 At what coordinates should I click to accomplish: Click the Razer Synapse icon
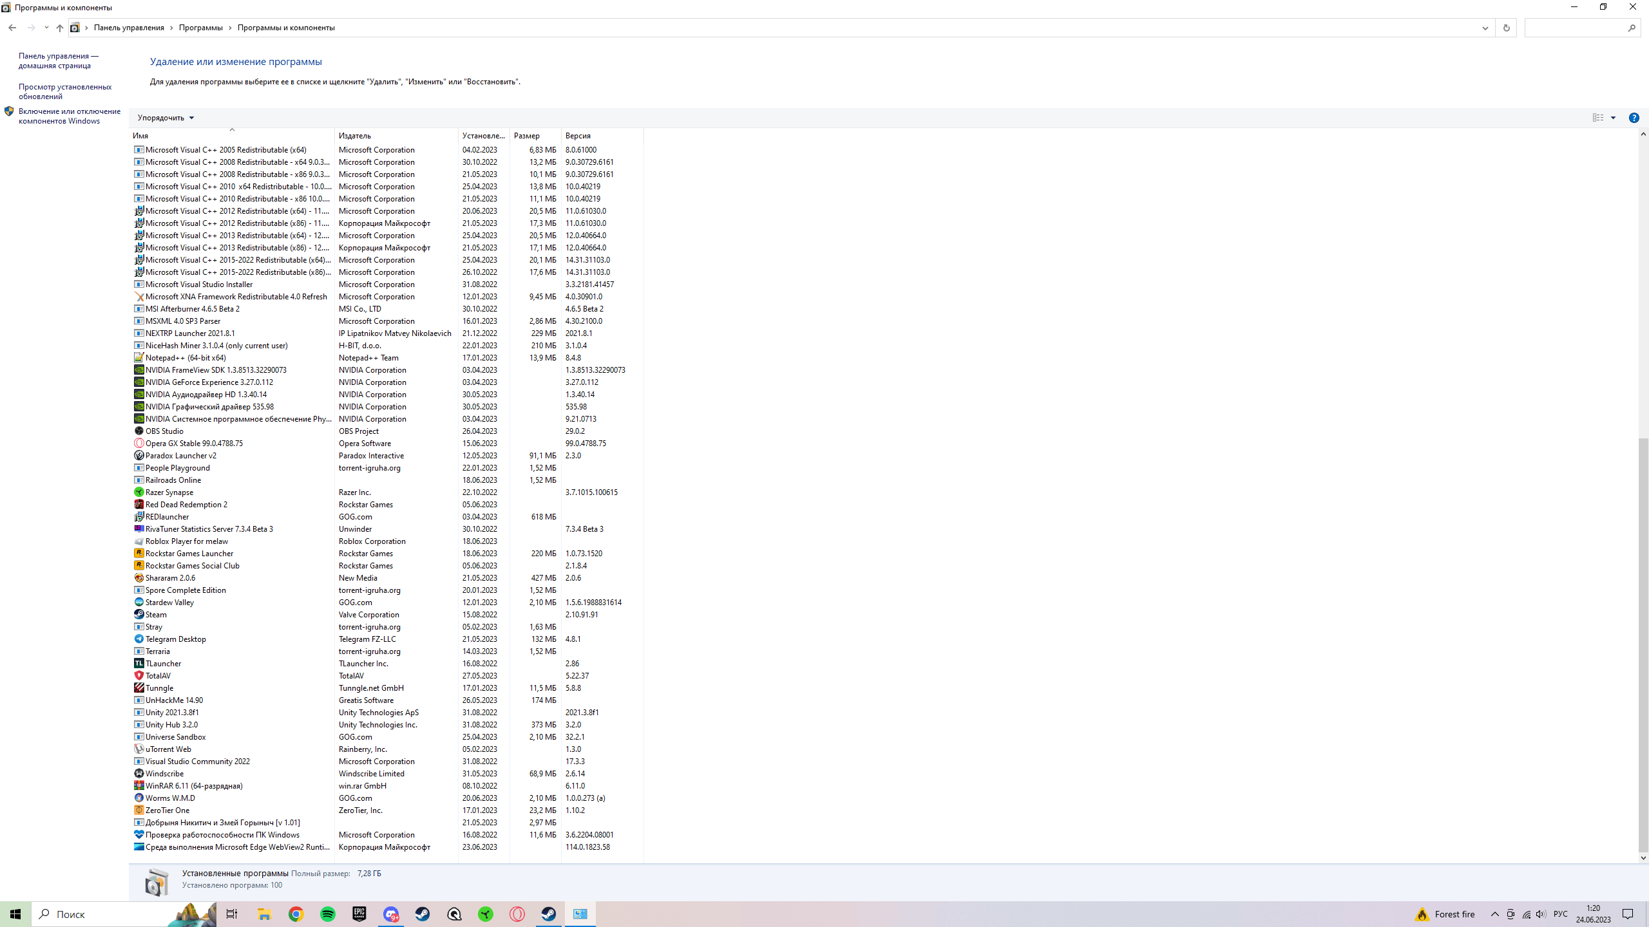coord(138,492)
